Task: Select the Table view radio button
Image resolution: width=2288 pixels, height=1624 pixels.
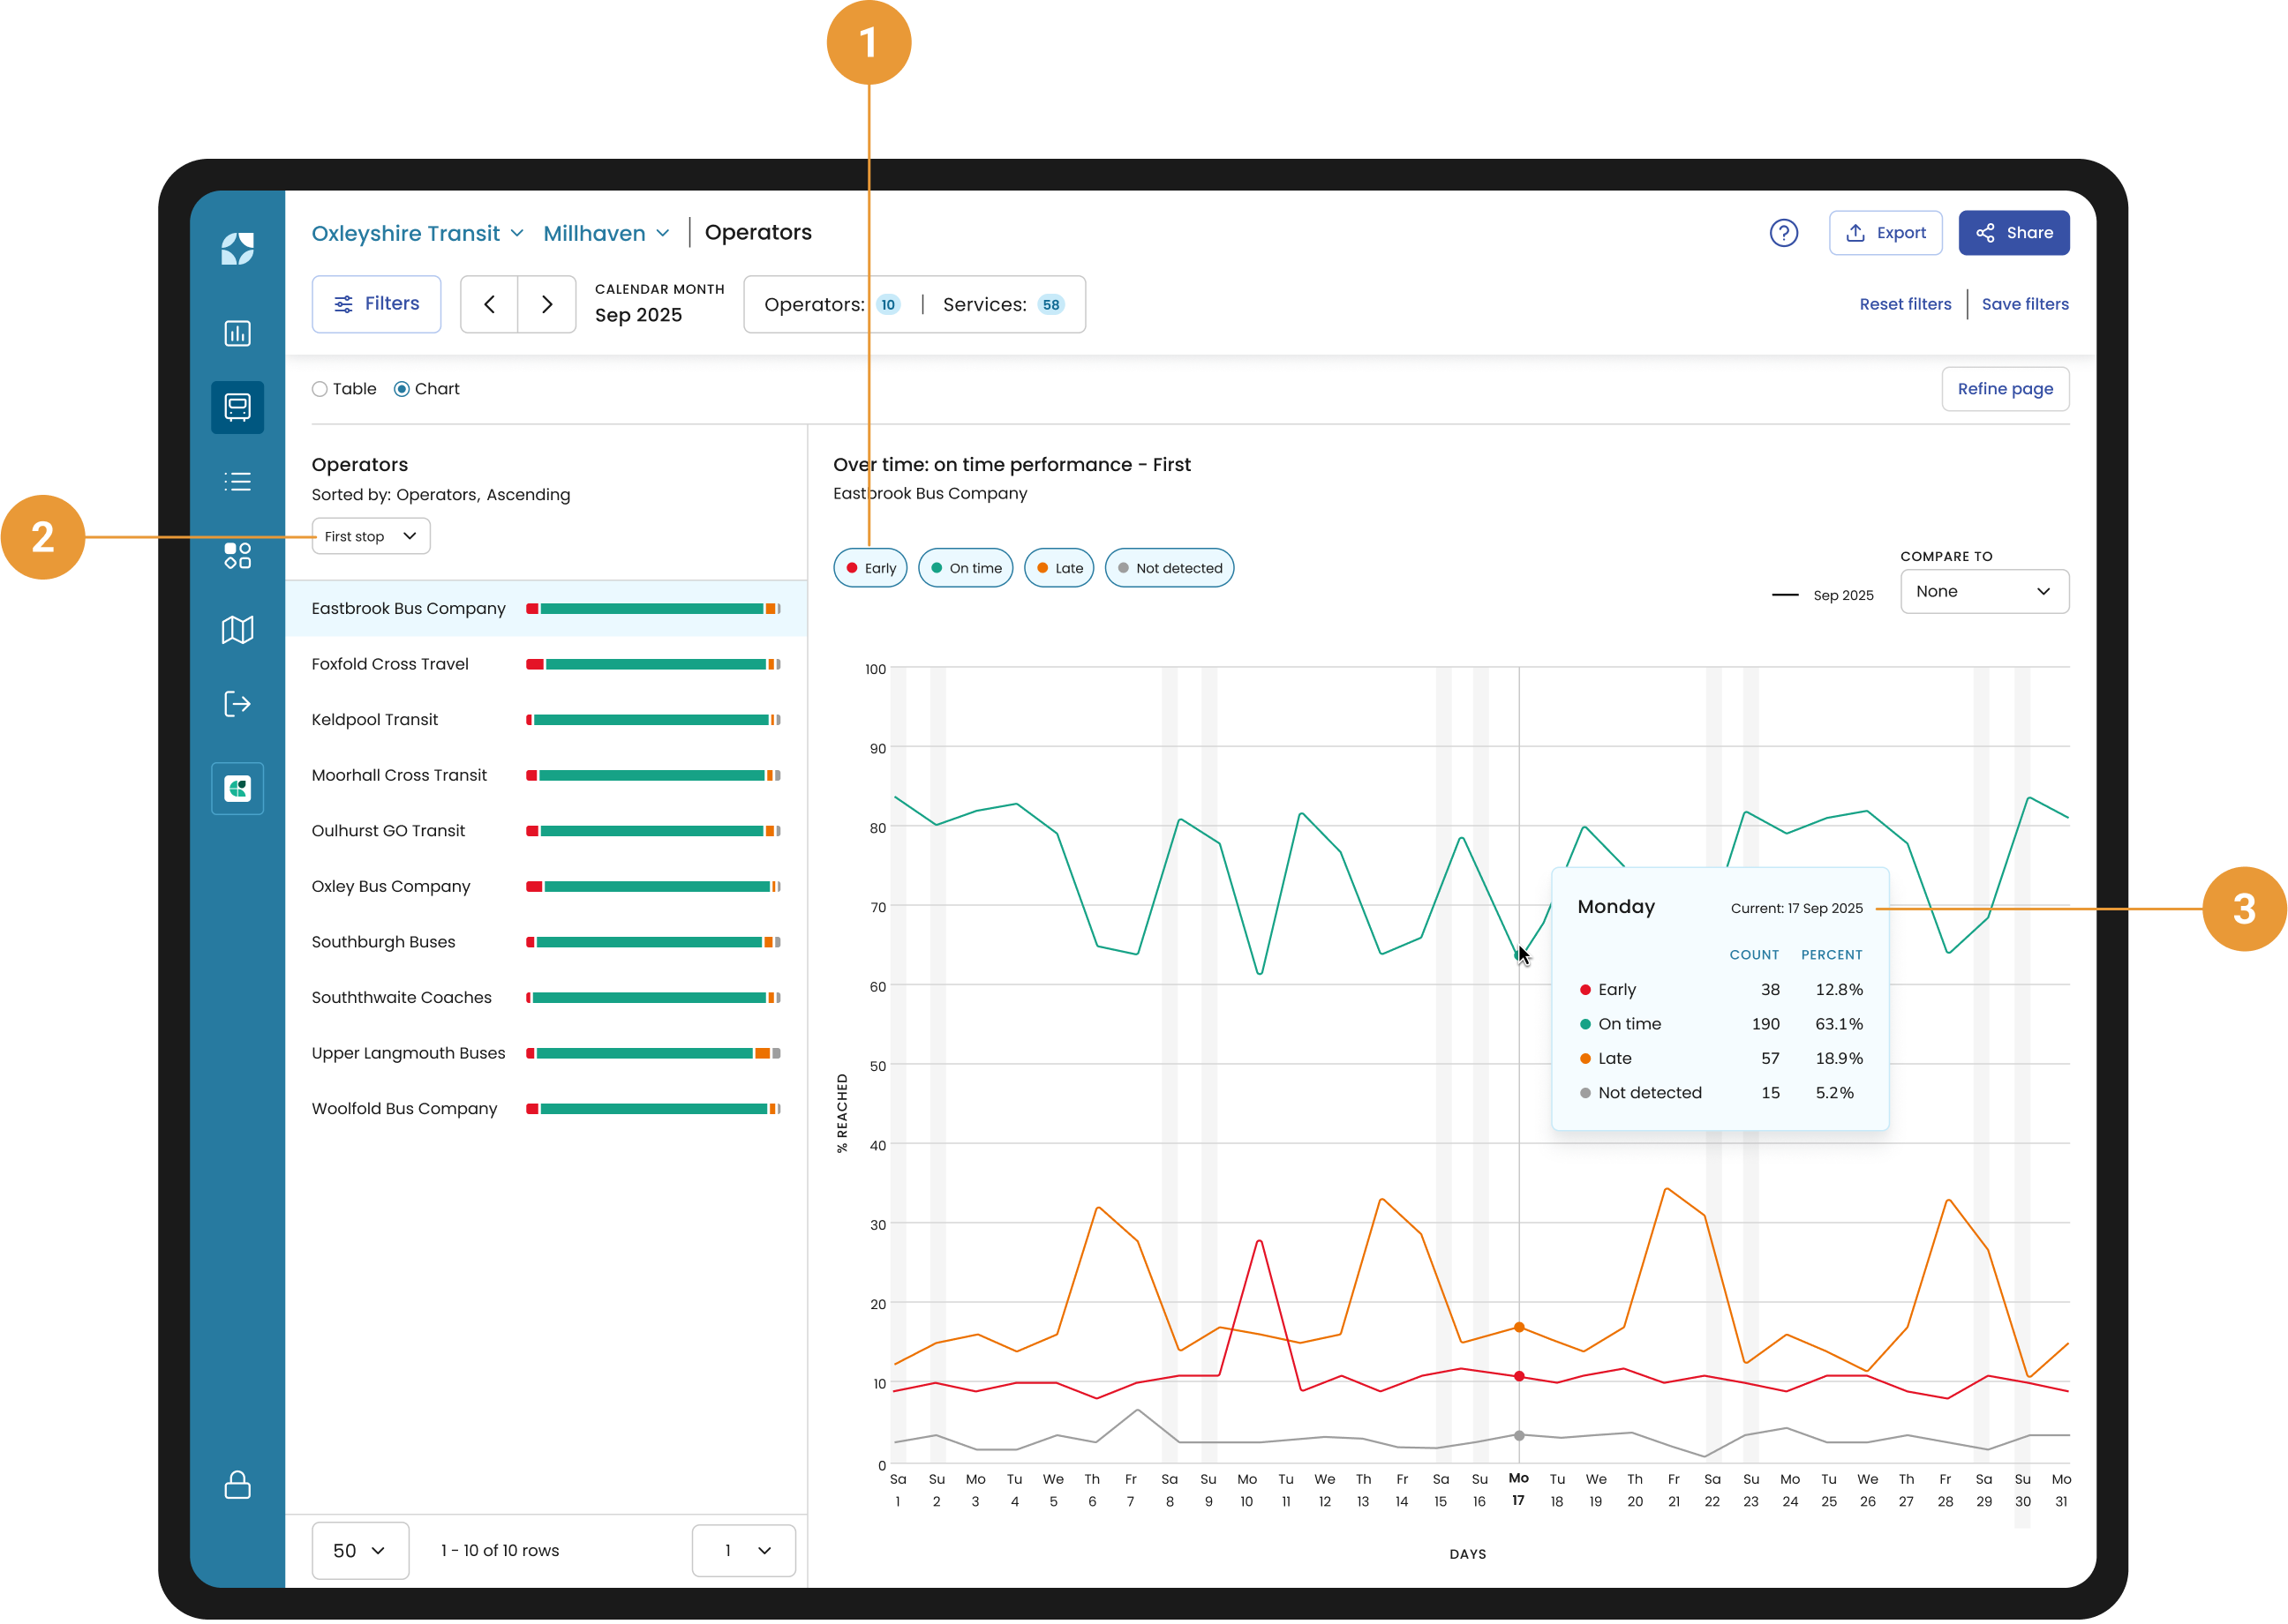Action: tap(320, 389)
